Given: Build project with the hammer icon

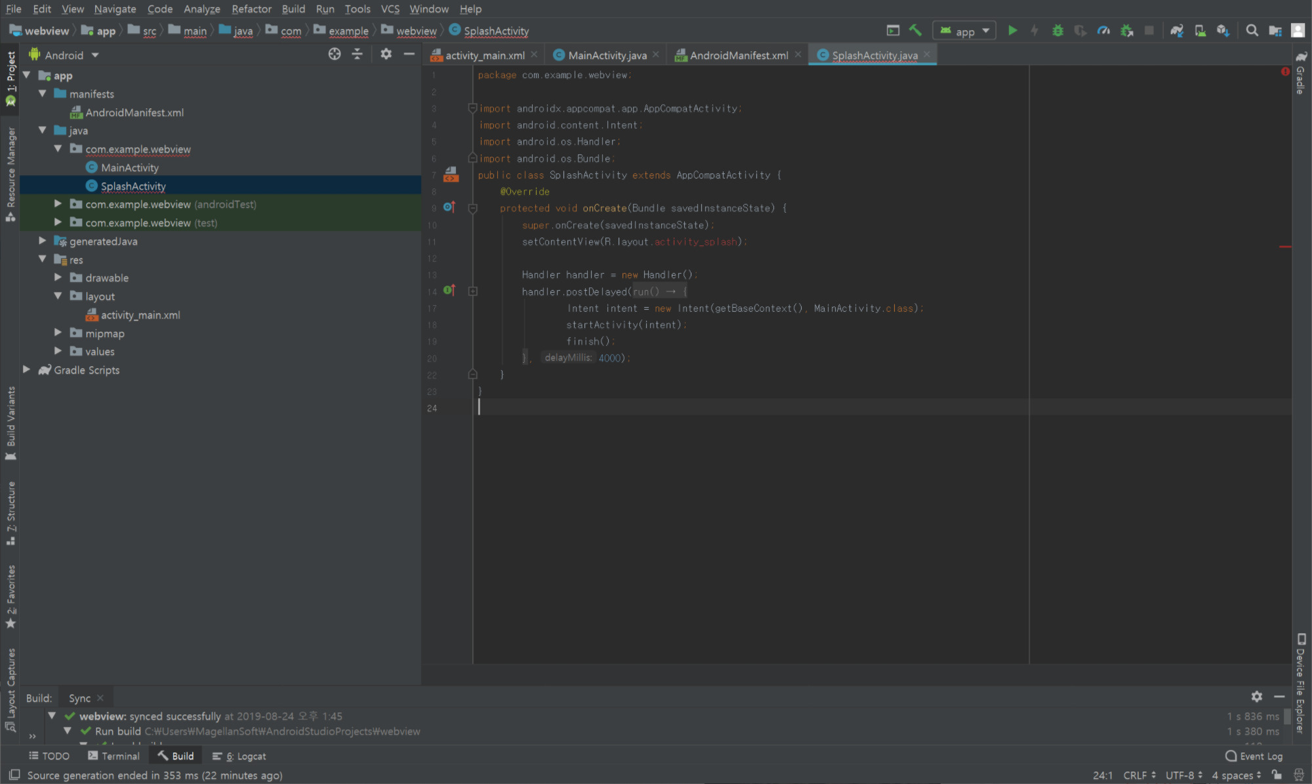Looking at the screenshot, I should pyautogui.click(x=915, y=31).
